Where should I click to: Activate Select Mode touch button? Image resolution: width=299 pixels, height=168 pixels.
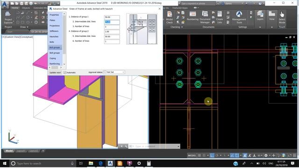[282, 18]
